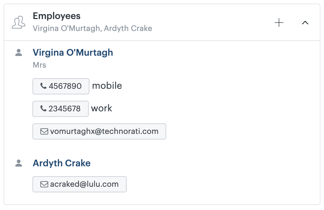Call work number 2345678

60,109
